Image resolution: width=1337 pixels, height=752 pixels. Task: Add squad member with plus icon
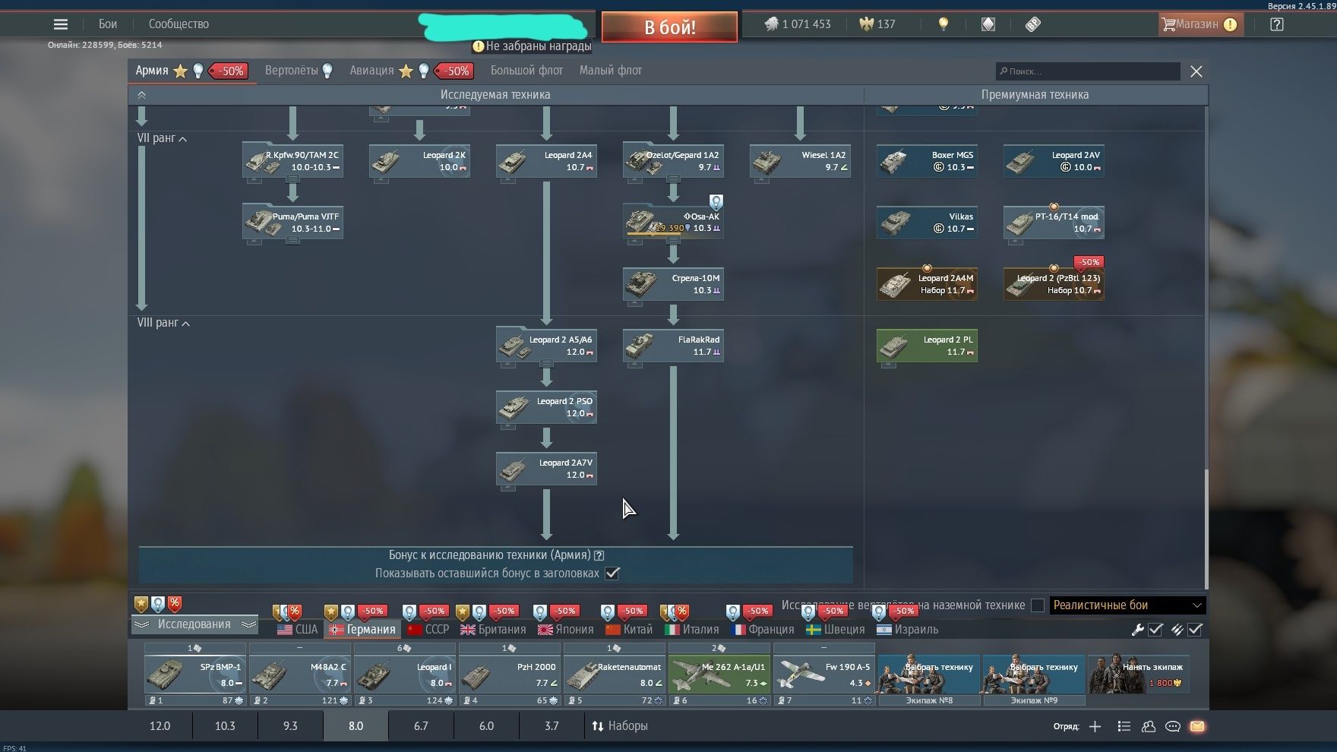click(x=1095, y=727)
